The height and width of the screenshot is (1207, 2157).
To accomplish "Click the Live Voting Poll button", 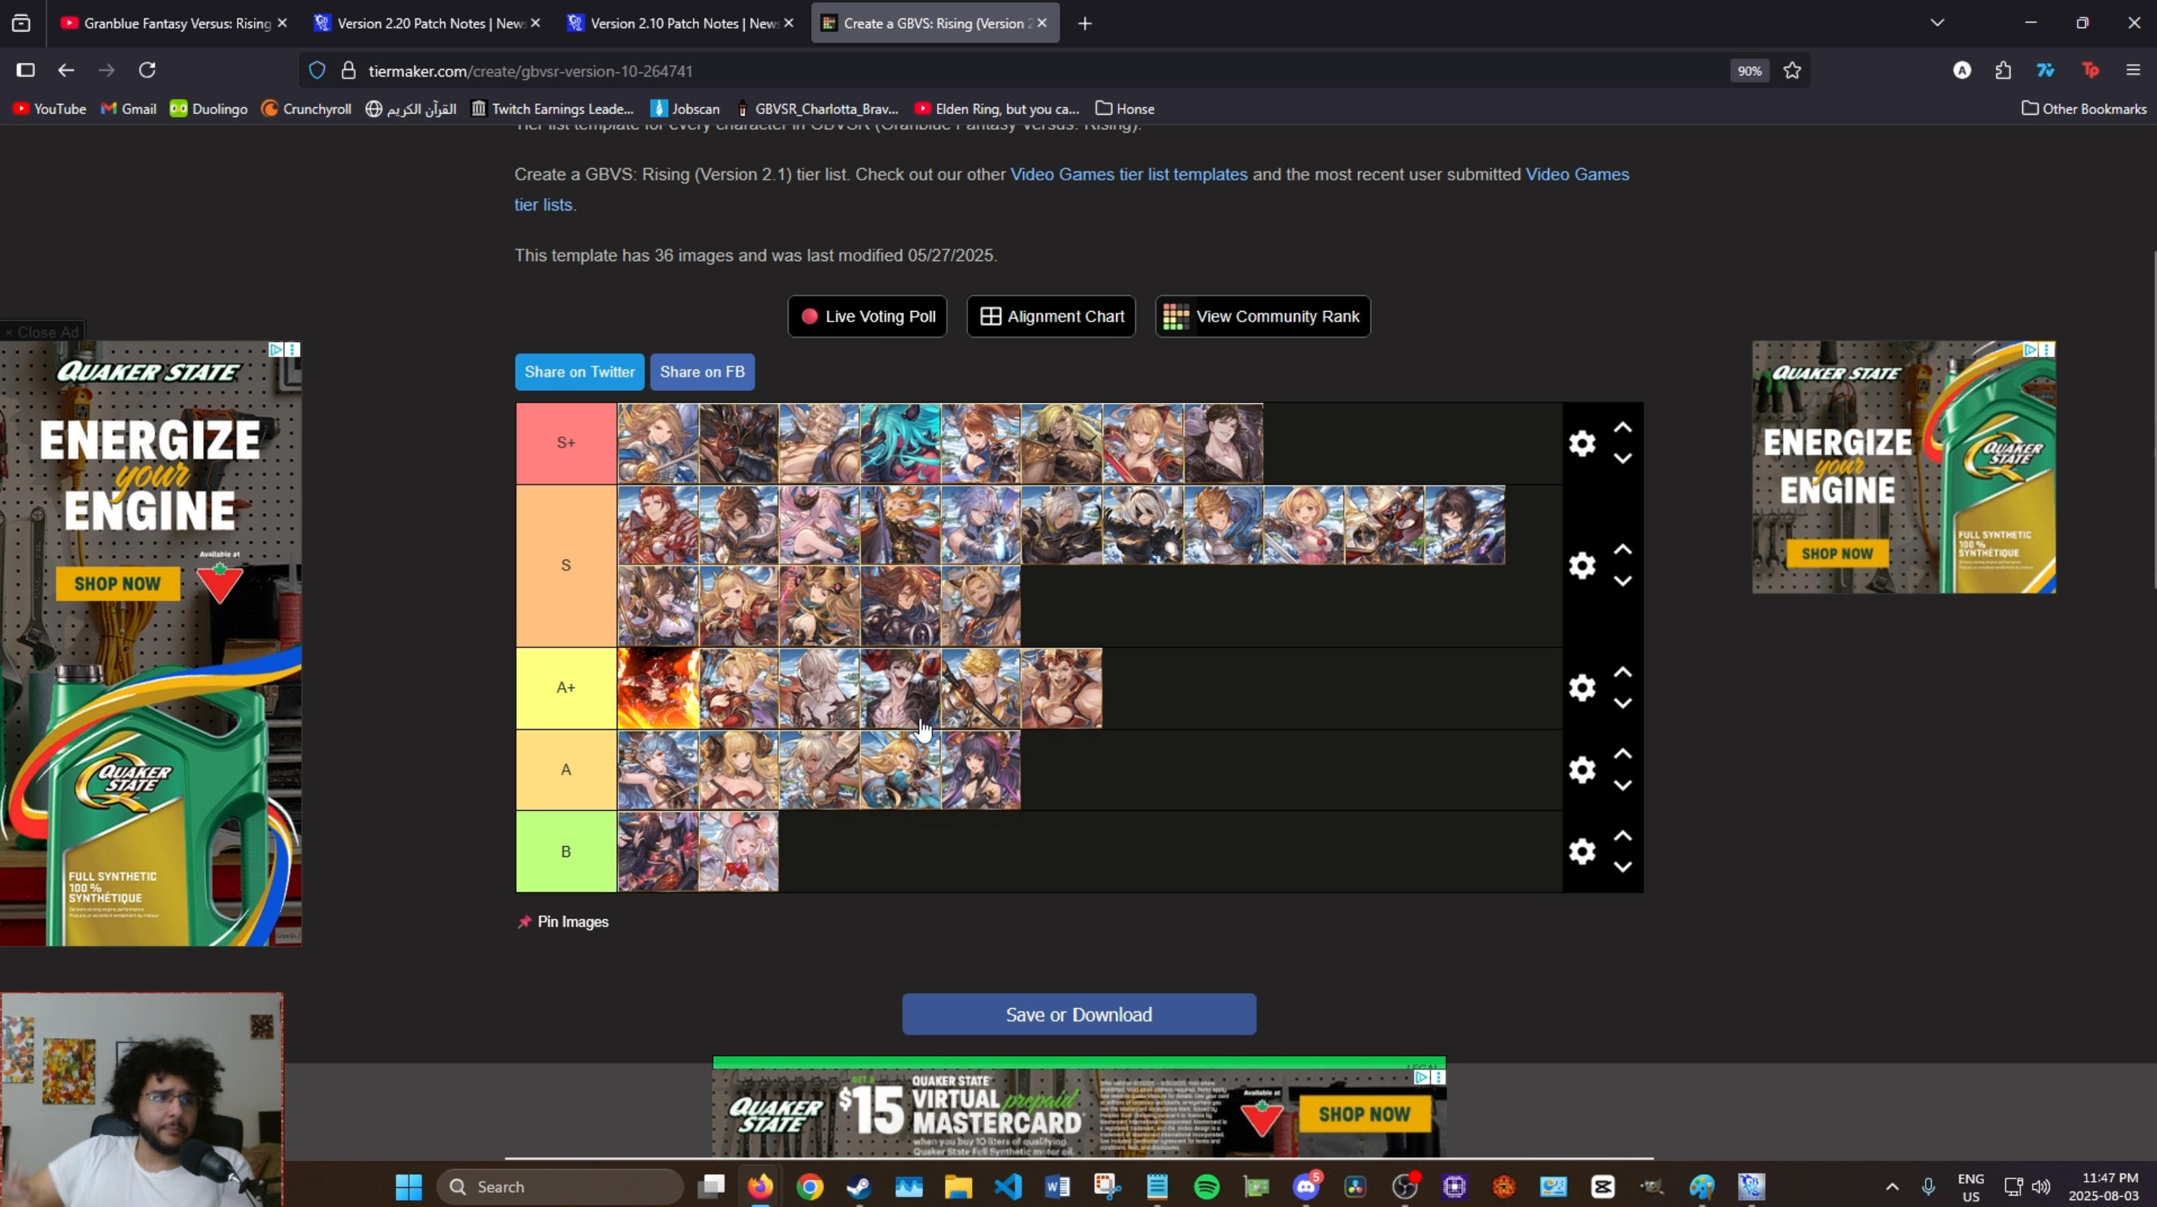I will click(867, 316).
